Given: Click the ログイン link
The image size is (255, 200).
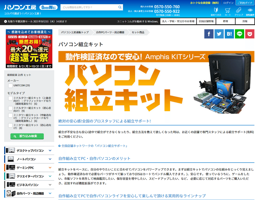Looking at the screenshot, I should tap(228, 3).
